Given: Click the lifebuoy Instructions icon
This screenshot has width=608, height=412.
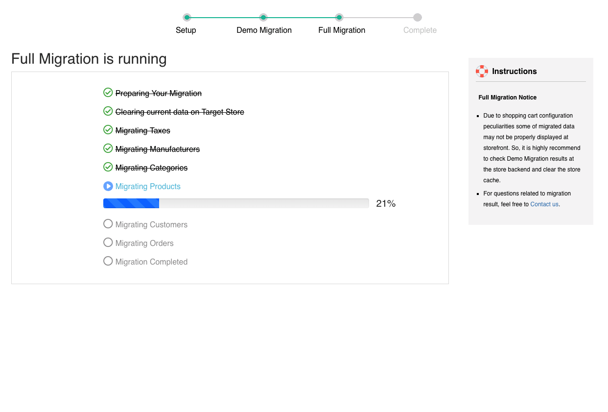Looking at the screenshot, I should tap(482, 71).
